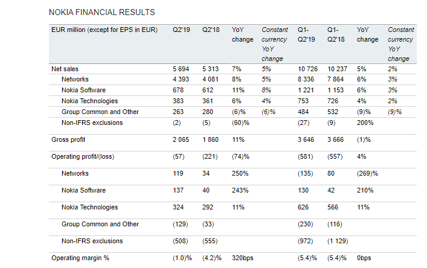Click the Q1-Q2'19 column header
The image size is (427, 268).
[x=307, y=34]
